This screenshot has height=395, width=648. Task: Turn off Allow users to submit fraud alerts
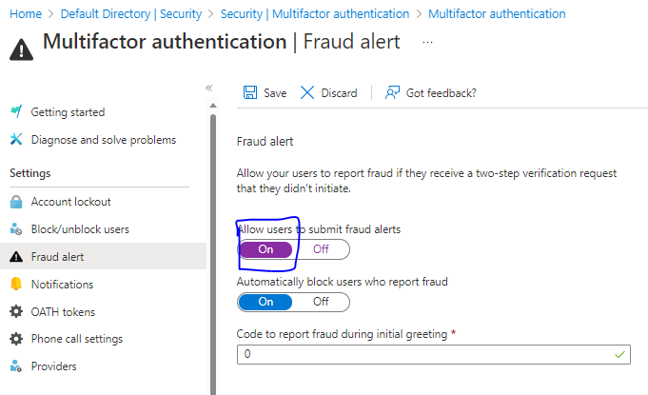[322, 249]
